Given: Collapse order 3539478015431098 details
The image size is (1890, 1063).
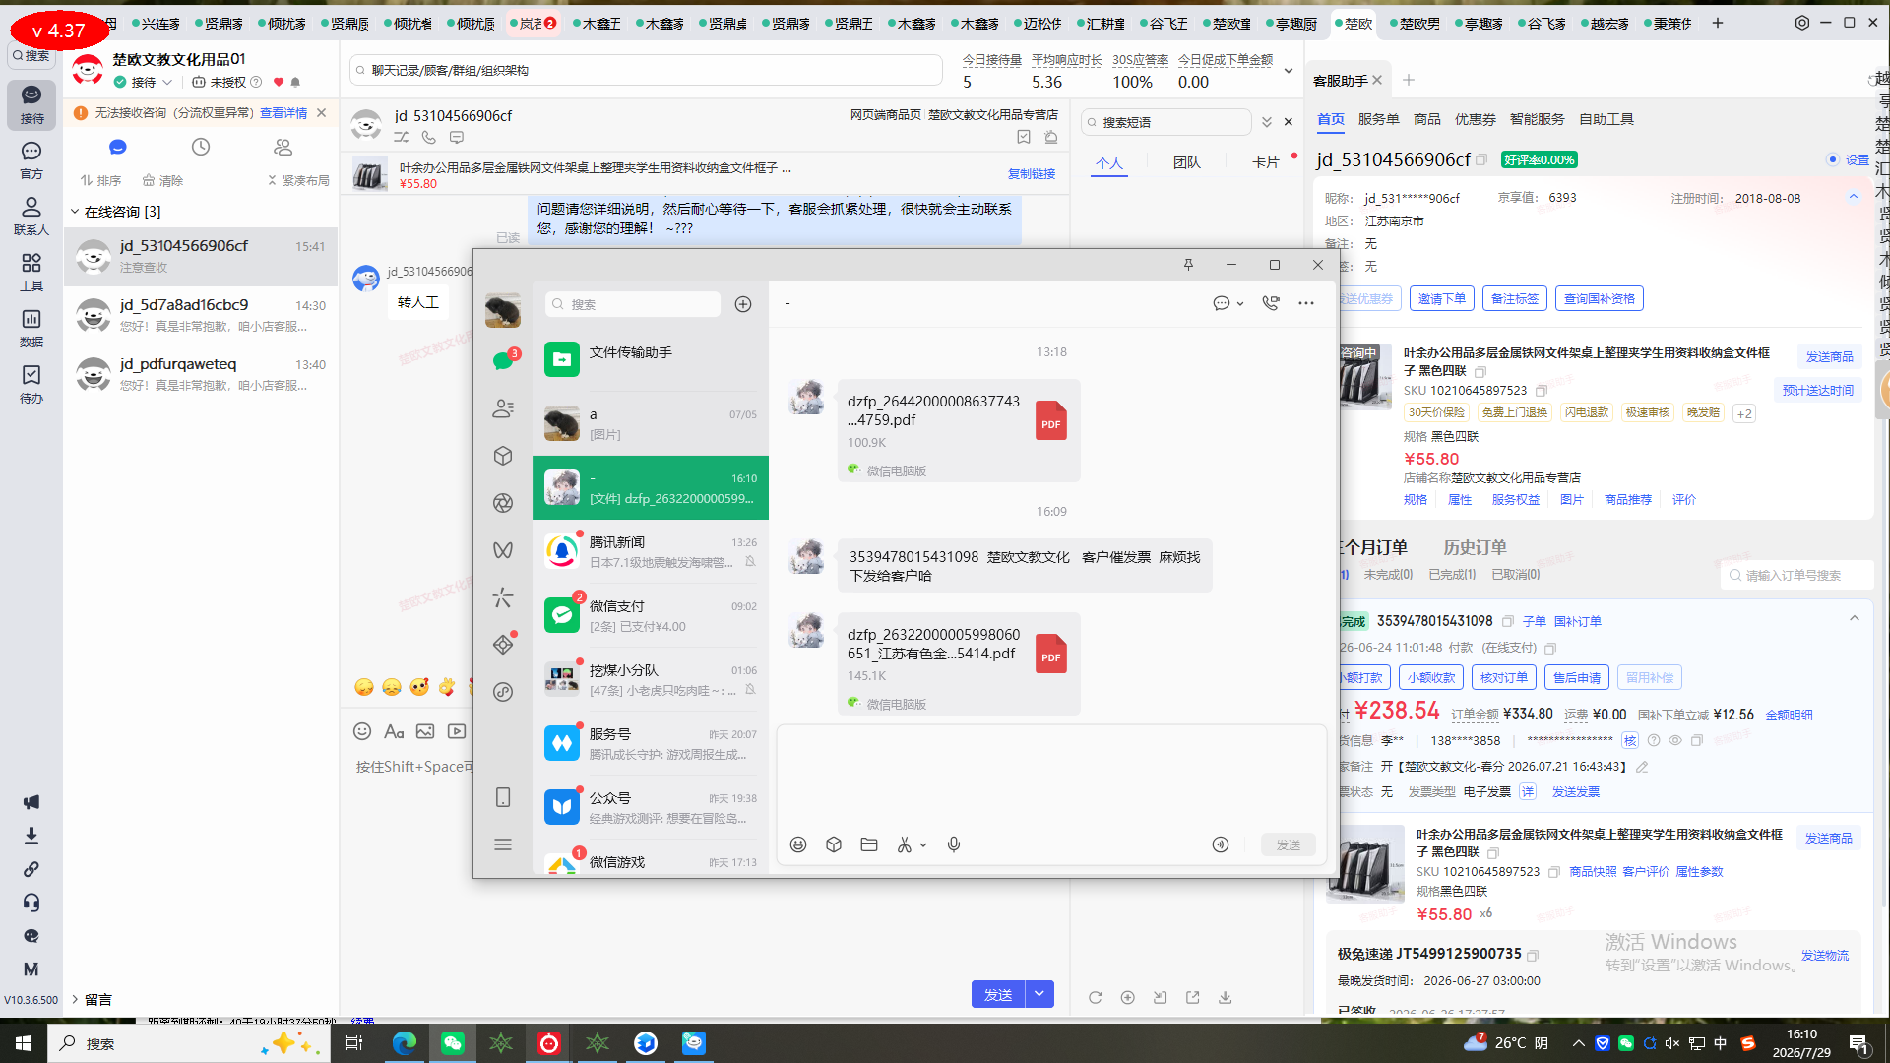Looking at the screenshot, I should tap(1855, 619).
